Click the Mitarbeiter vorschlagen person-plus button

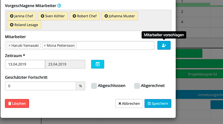coord(164,46)
